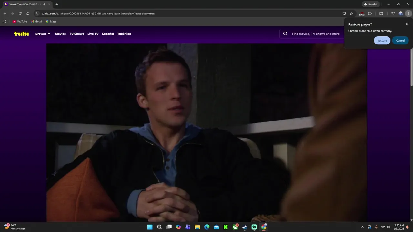413x232 pixels.
Task: Launch Copilot from the taskbar
Action: 178,227
